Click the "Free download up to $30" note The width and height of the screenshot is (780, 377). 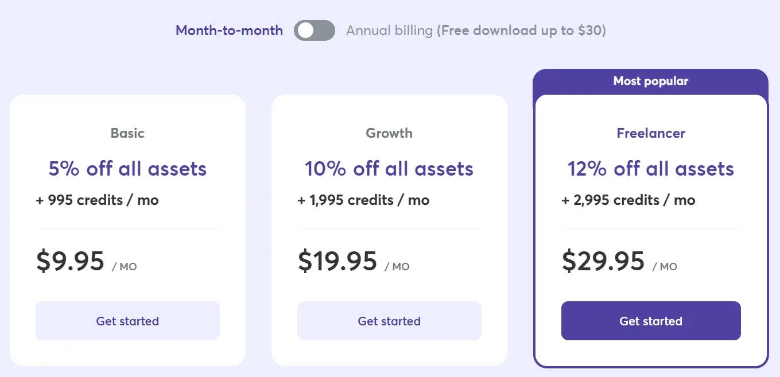pyautogui.click(x=521, y=30)
